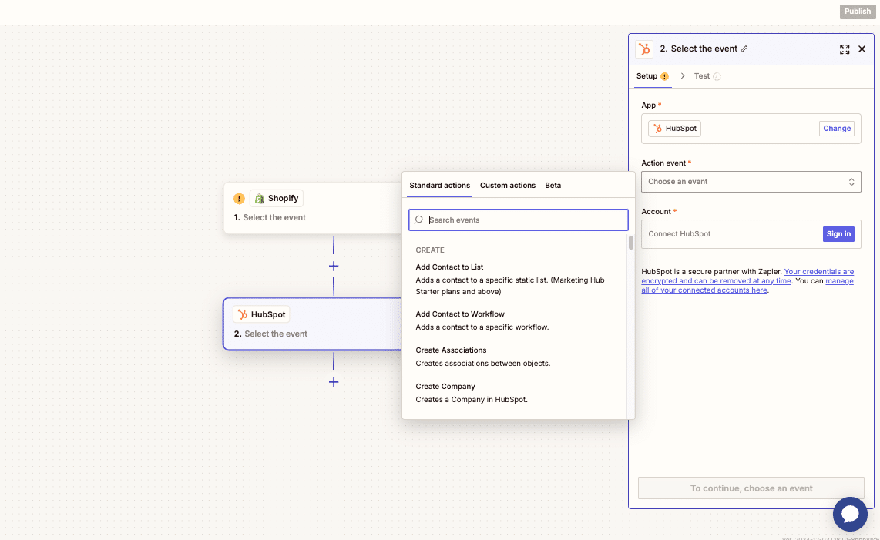The width and height of the screenshot is (880, 540).
Task: Click the Test tab clock icon
Action: [717, 76]
